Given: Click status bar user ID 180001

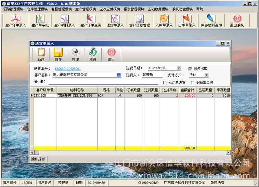Looking at the screenshot, I should click(x=27, y=183).
